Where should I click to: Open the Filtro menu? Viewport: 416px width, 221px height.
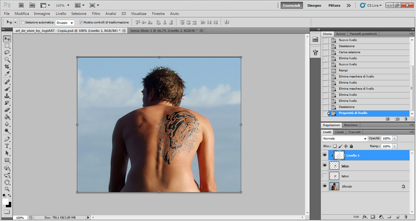(96, 13)
